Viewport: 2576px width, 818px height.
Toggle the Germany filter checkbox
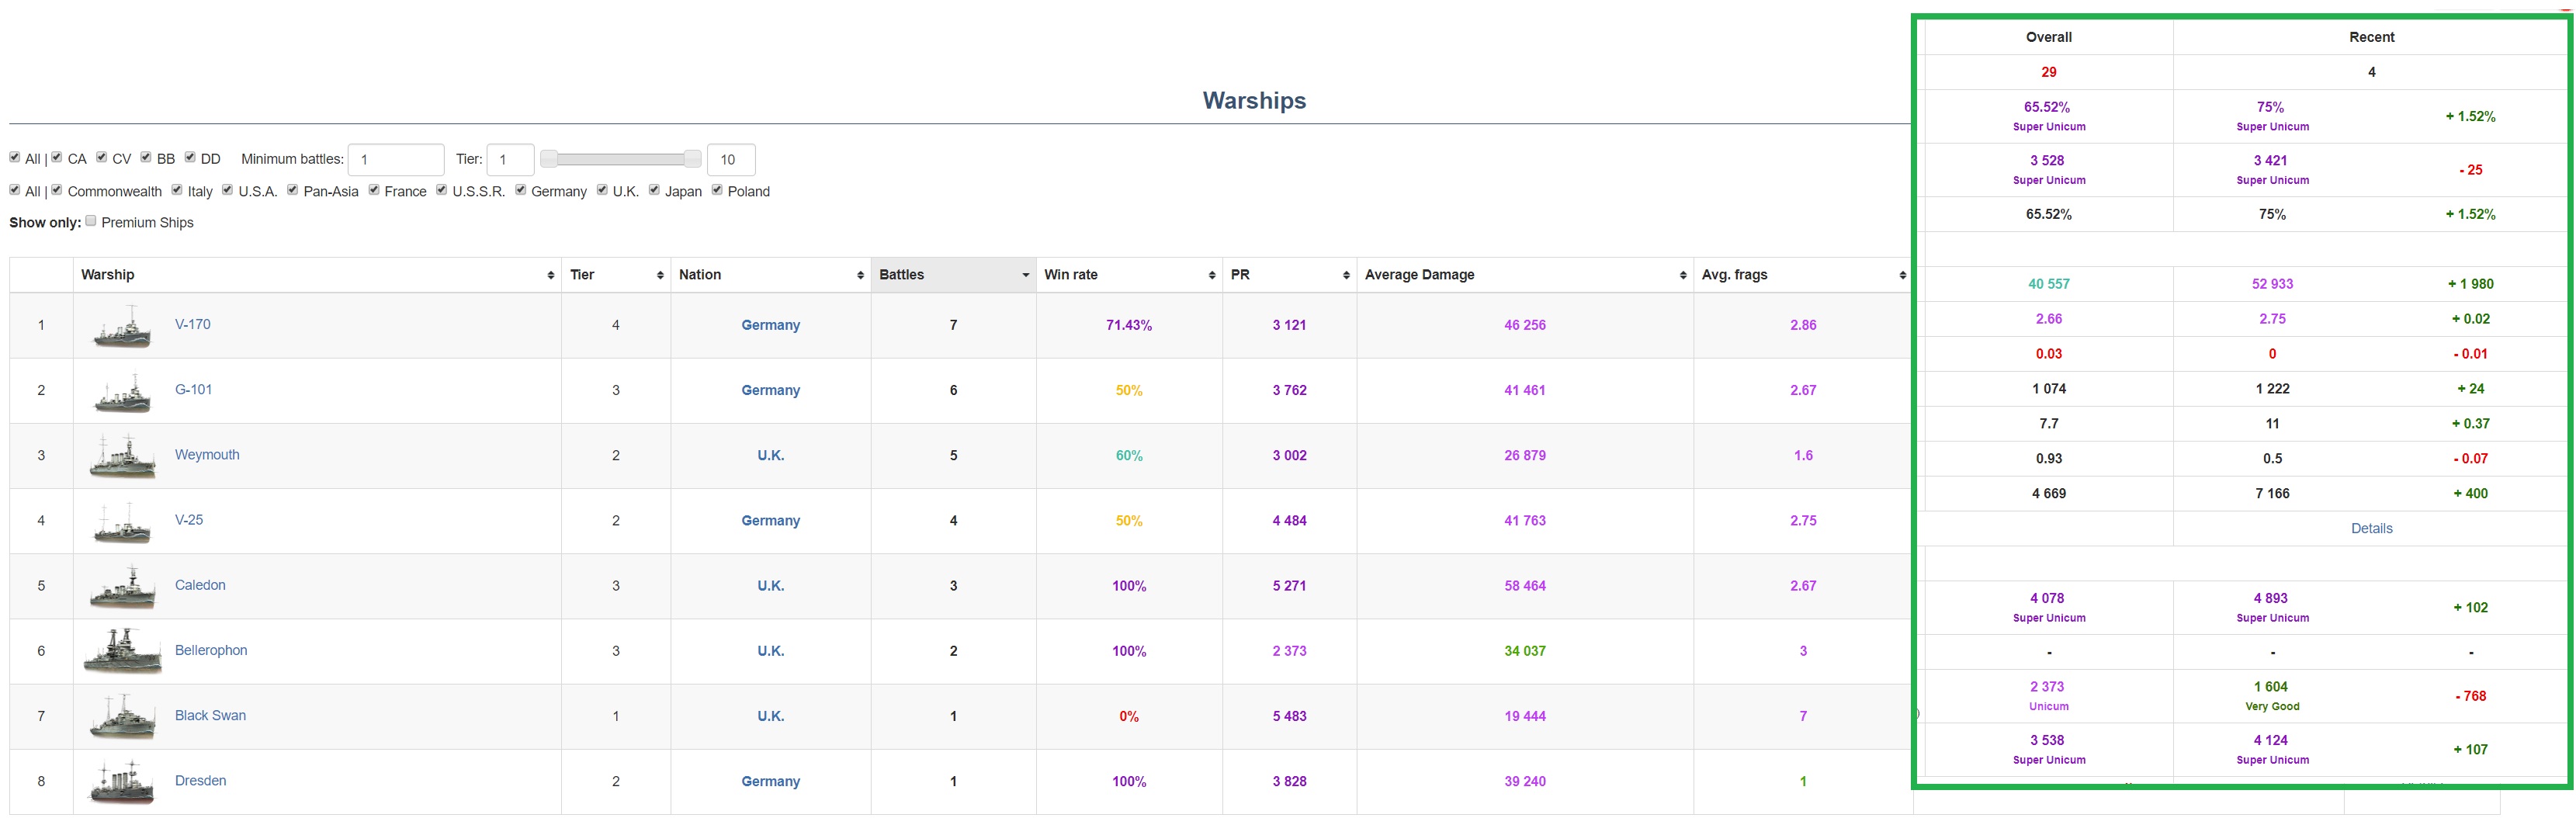[521, 190]
